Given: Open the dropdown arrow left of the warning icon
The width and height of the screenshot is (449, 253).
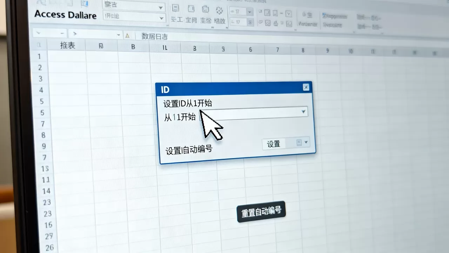Looking at the screenshot, I should pyautogui.click(x=119, y=35).
